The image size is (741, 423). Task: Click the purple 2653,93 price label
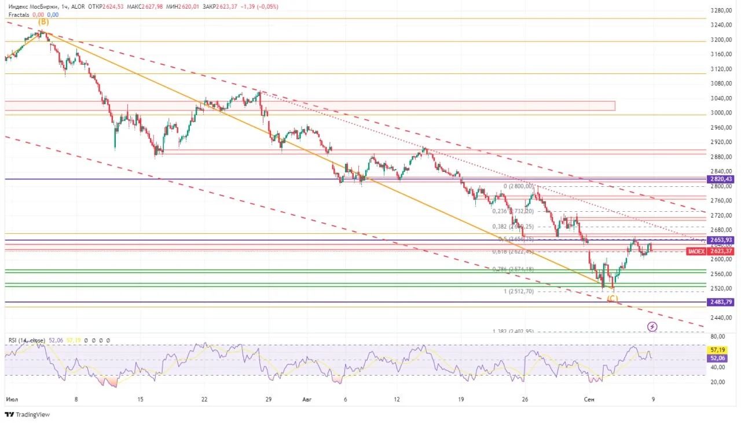[x=721, y=240]
